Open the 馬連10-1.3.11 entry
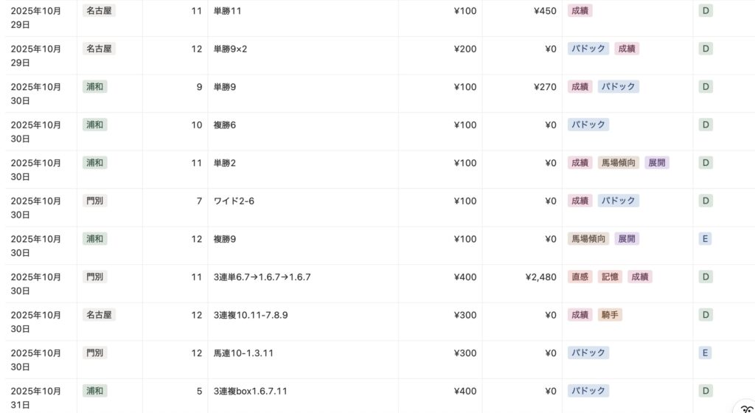This screenshot has height=413, width=755. pos(243,353)
